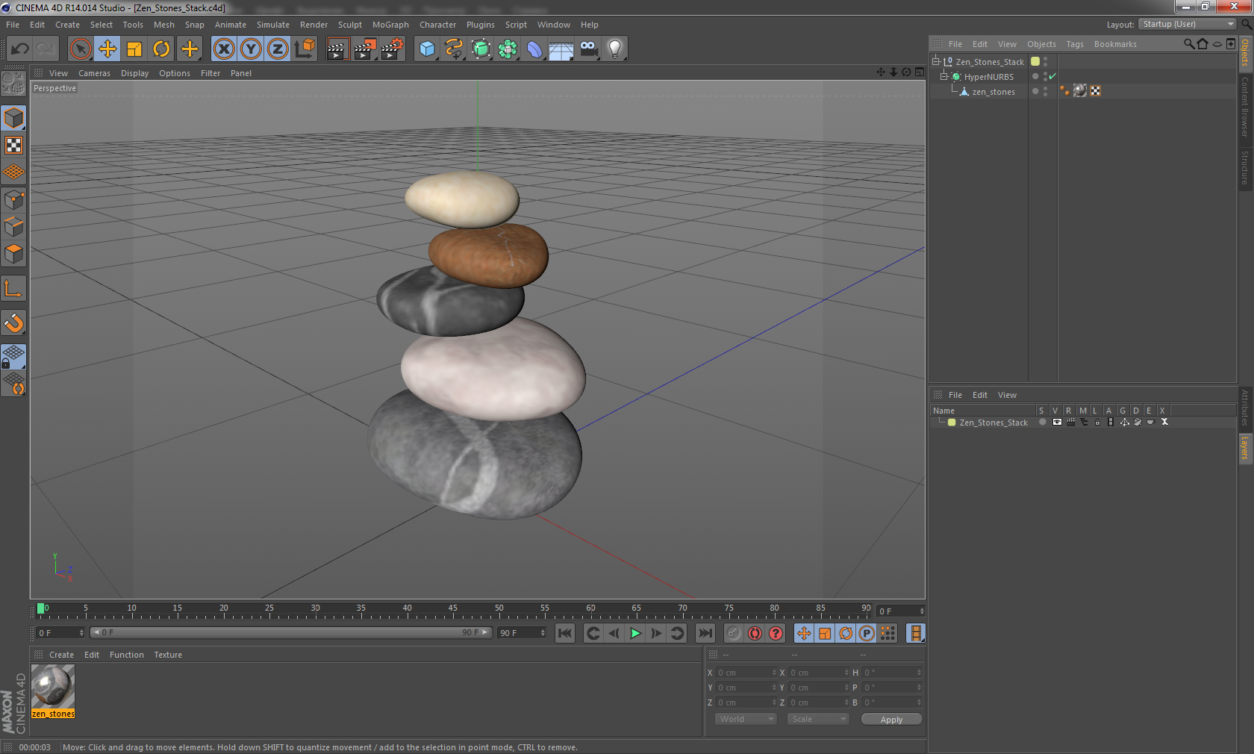Click the Coordinate System cube icon
The width and height of the screenshot is (1254, 754).
point(305,49)
